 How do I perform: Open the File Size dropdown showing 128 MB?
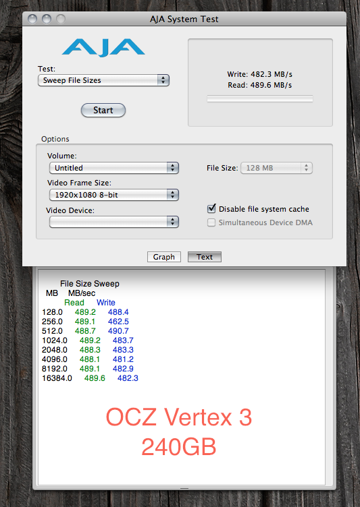click(276, 168)
